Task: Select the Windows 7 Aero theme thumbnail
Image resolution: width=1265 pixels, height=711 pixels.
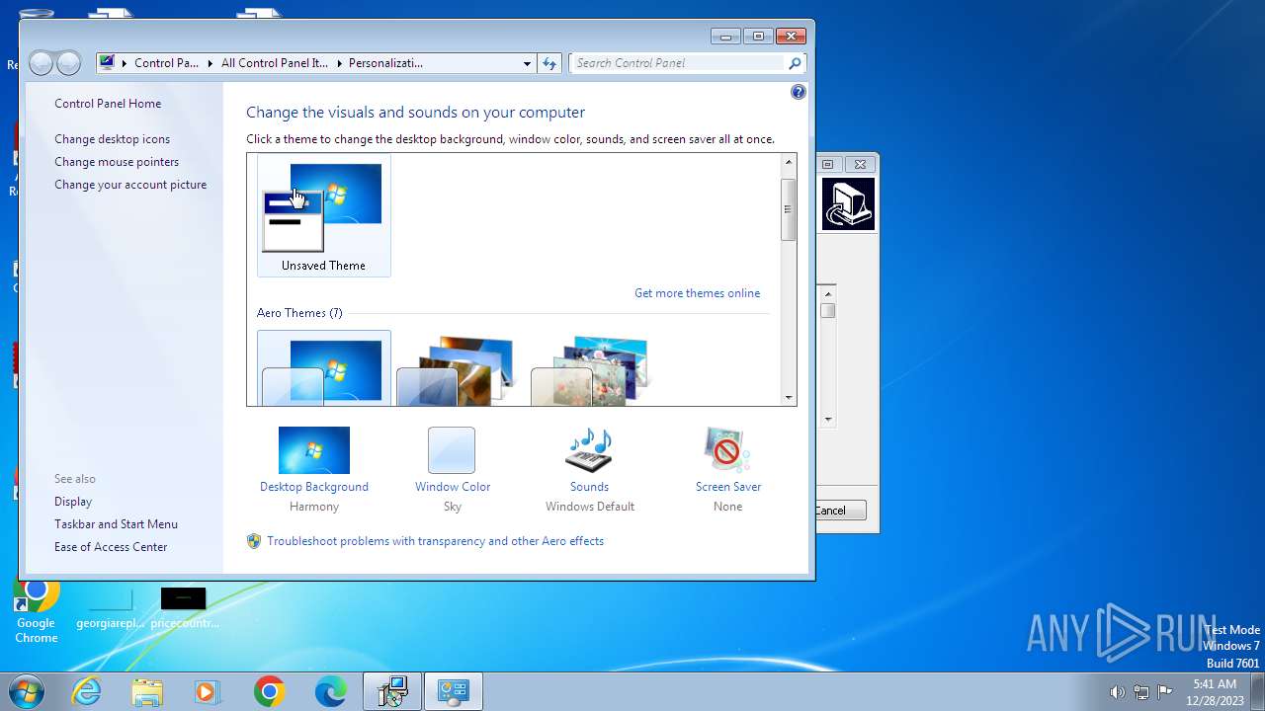Action: pyautogui.click(x=324, y=368)
